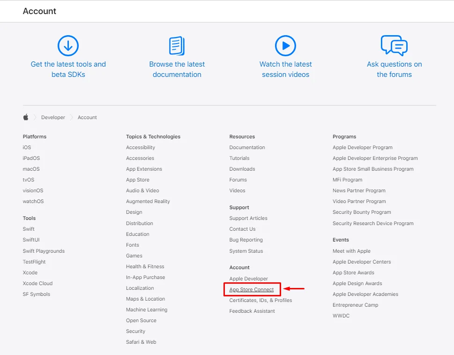Viewport: 454px width, 355px height.
Task: Open the Bug Reporting link
Action: [246, 240]
